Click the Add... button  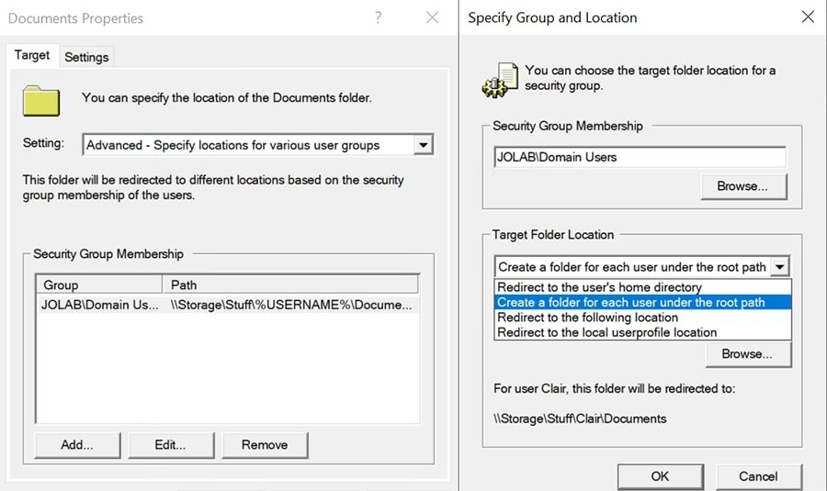click(x=77, y=445)
